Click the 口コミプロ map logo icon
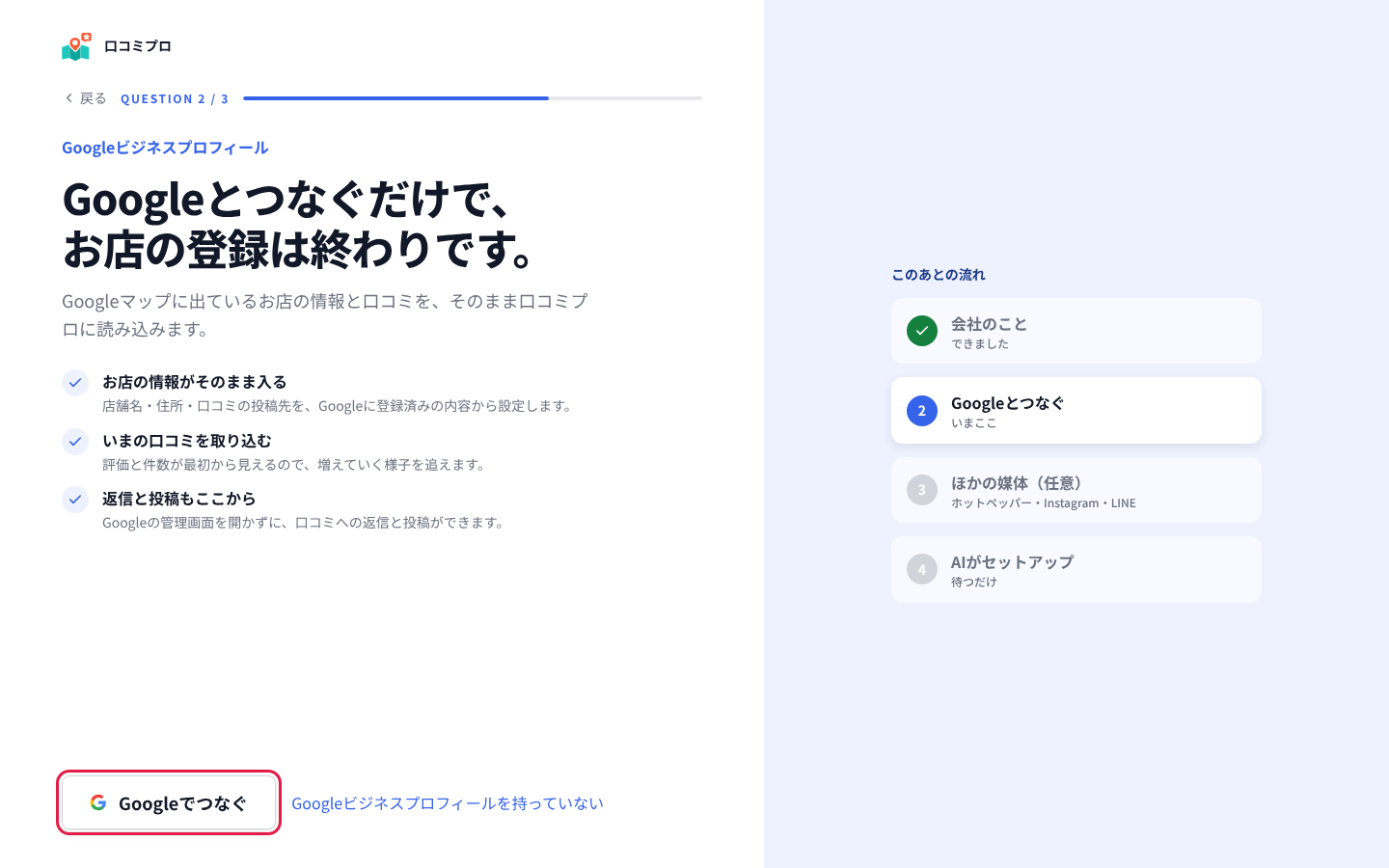1389x868 pixels. click(76, 46)
